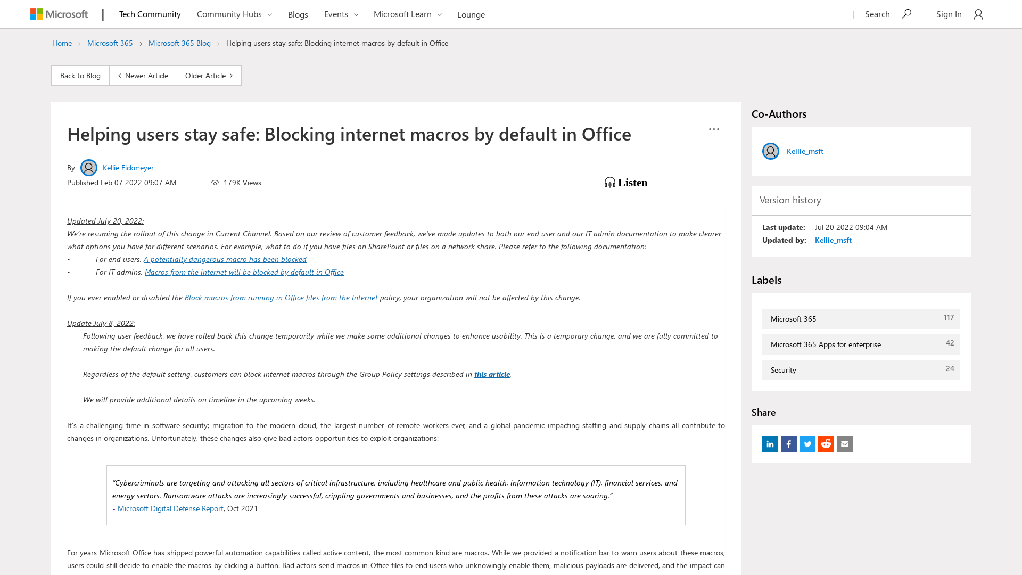
Task: Select the Microsoft 365 Apps for enterprise label
Action: 861,344
